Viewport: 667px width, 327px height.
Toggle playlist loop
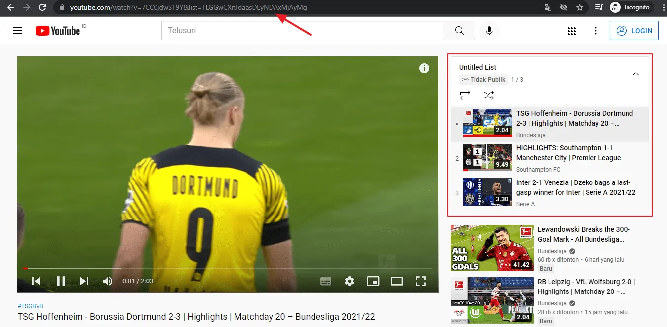coord(465,95)
